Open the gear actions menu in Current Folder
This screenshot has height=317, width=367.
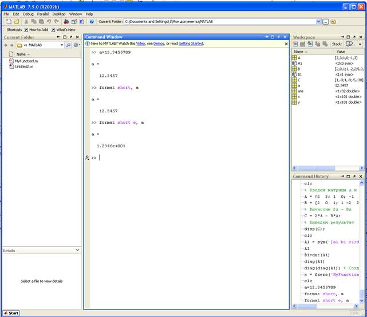tap(77, 45)
